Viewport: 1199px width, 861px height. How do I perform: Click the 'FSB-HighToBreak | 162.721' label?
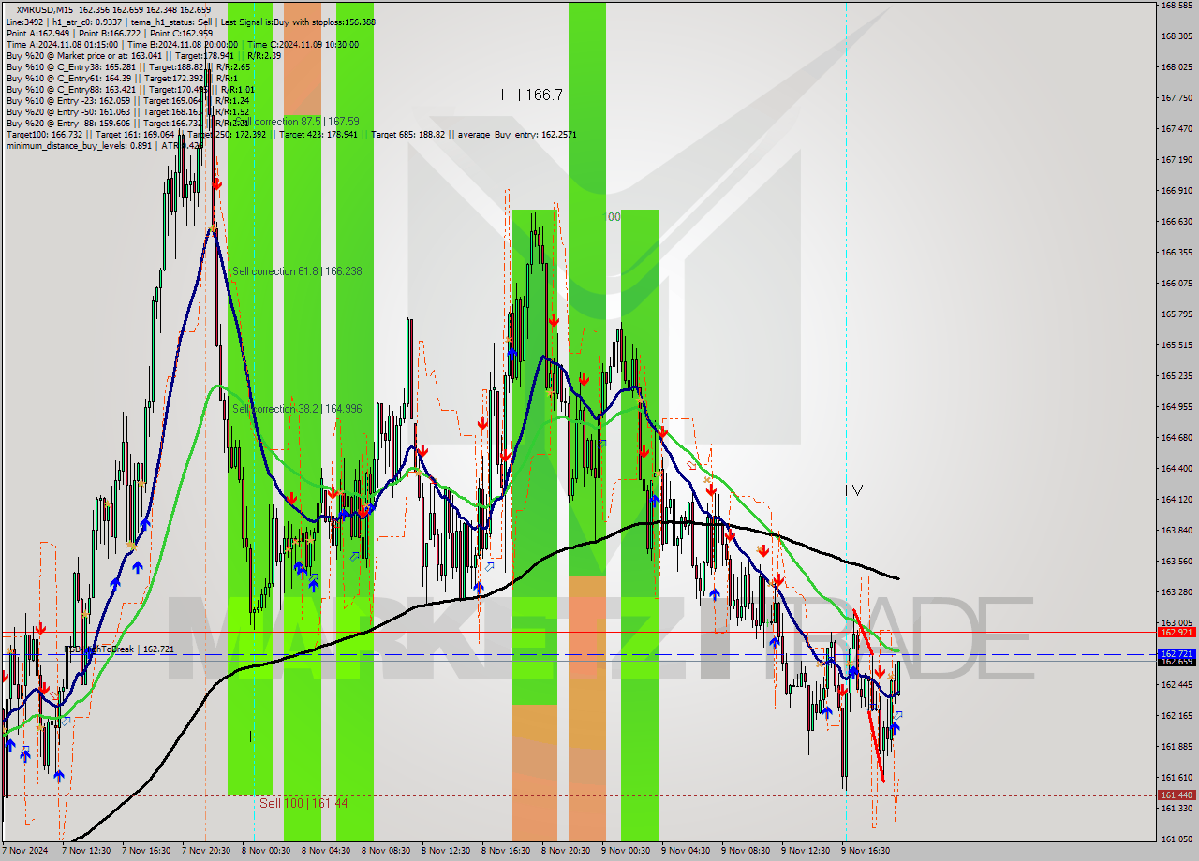[119, 649]
